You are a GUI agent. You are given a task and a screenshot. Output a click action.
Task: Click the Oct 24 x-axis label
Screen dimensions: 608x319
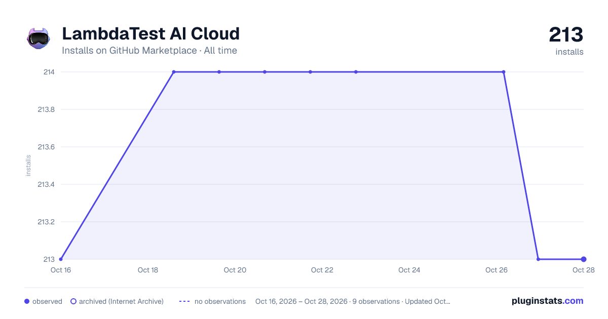coord(409,270)
